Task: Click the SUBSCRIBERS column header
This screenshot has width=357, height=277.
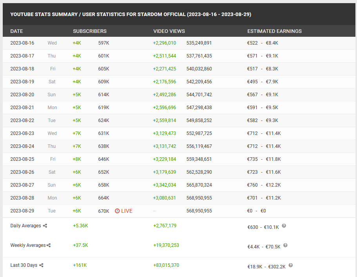Action: pos(90,31)
